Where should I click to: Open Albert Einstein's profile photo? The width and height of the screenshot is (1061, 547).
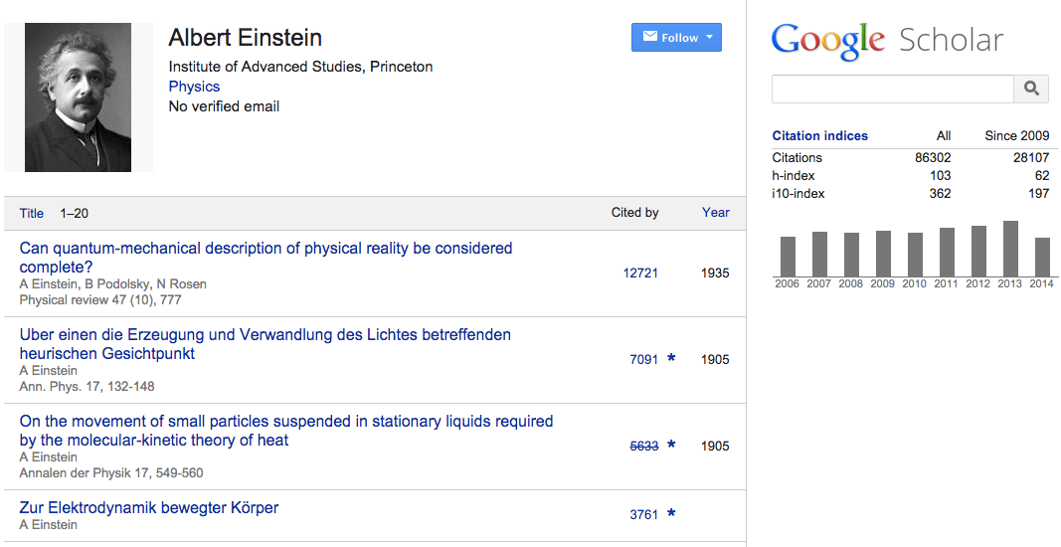[x=79, y=97]
